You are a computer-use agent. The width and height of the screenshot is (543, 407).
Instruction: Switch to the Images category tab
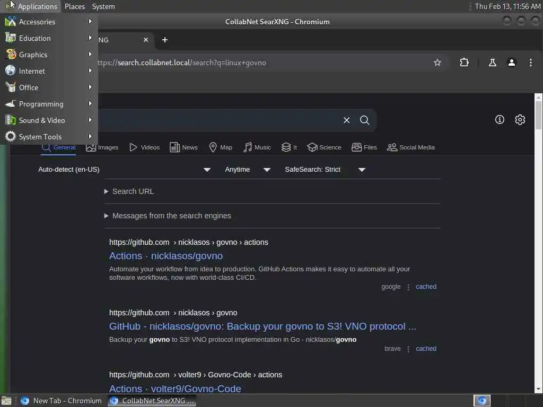click(x=102, y=147)
